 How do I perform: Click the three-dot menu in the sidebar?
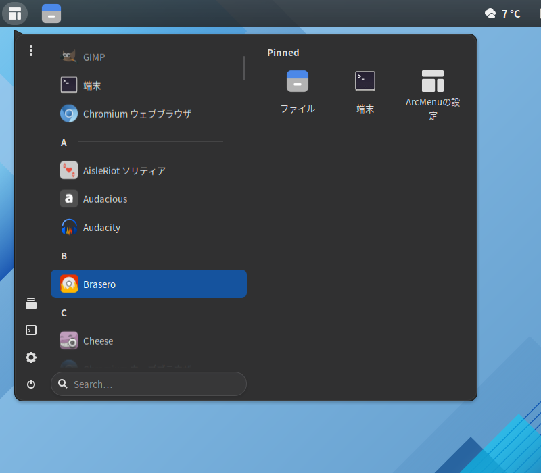(31, 51)
